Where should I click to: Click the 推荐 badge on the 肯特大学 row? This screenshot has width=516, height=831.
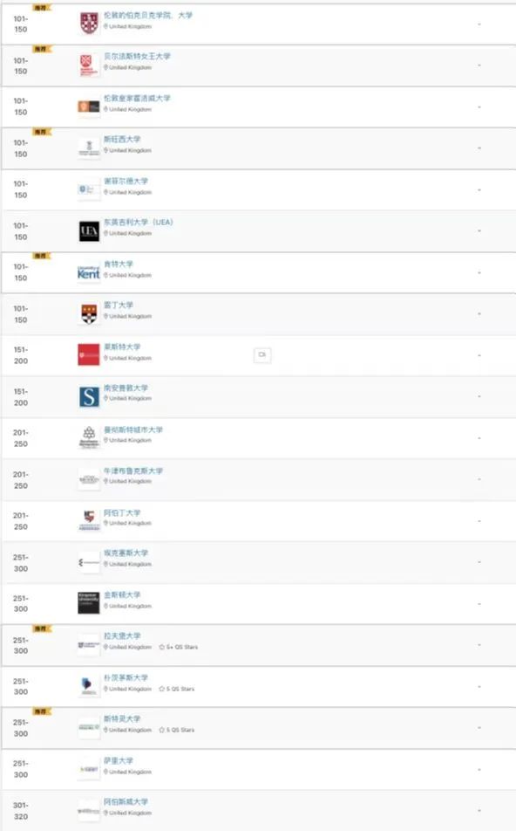tap(41, 256)
